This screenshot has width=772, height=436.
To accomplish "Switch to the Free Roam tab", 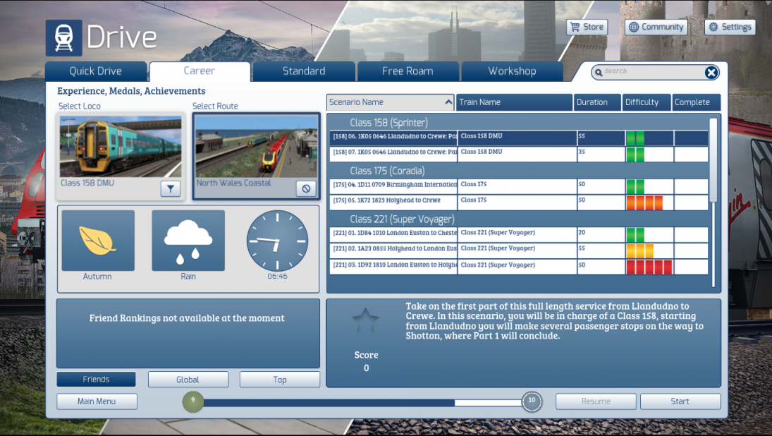I will click(408, 71).
